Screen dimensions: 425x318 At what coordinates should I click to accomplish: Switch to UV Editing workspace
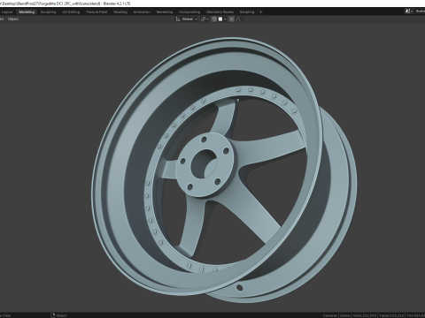pos(71,12)
